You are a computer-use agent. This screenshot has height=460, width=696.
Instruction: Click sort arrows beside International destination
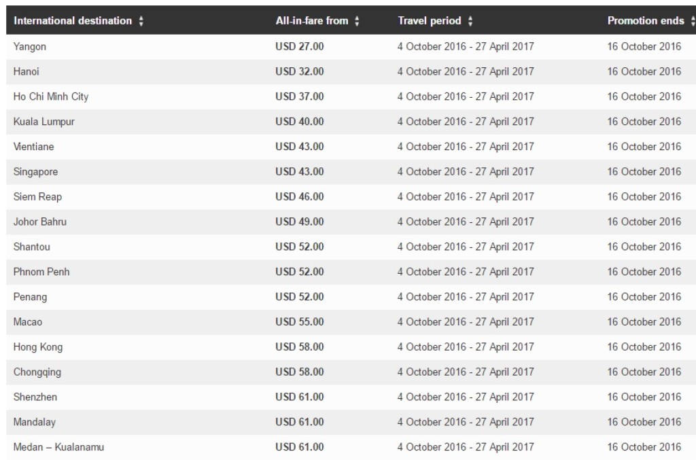click(x=141, y=22)
